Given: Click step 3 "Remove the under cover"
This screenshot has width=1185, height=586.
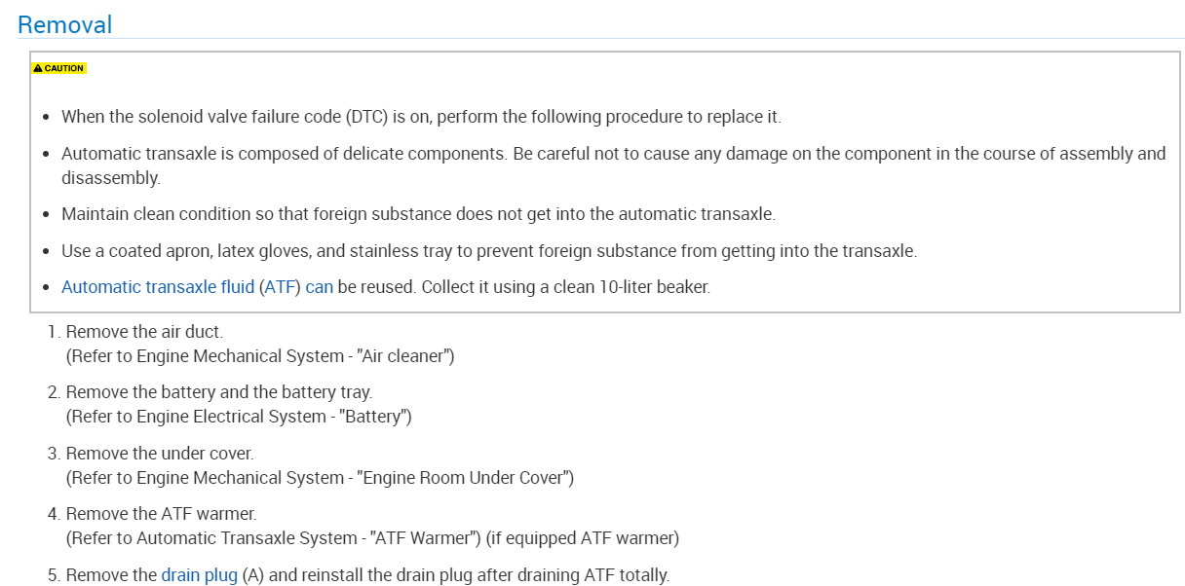Looking at the screenshot, I should (x=159, y=454).
